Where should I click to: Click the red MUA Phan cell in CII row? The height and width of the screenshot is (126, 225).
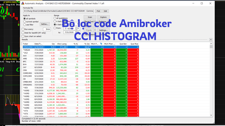[110, 79]
